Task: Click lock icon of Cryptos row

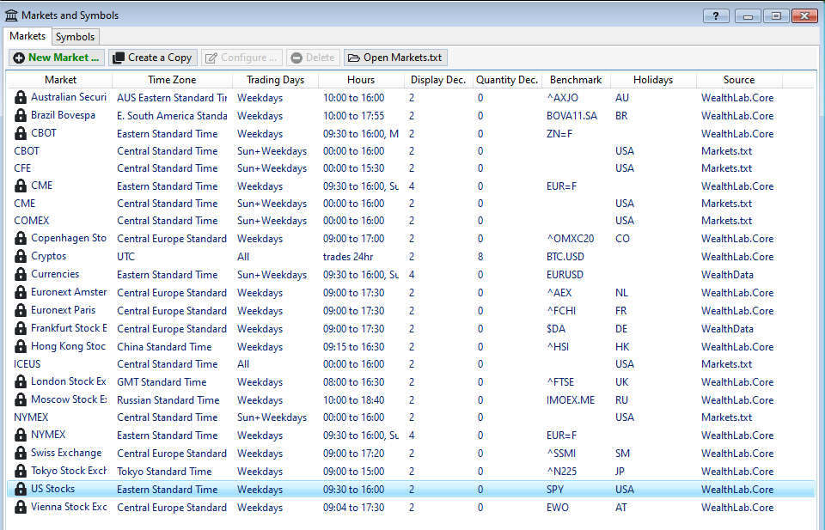Action: point(20,257)
